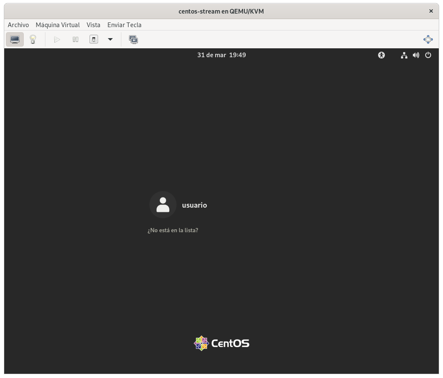Open the accessibility menu icon
The width and height of the screenshot is (443, 378).
coord(381,55)
